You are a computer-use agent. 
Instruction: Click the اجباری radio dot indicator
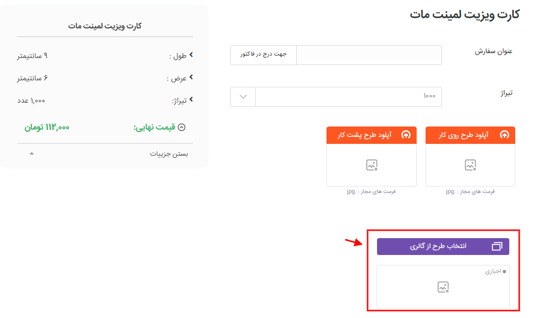[x=504, y=272]
